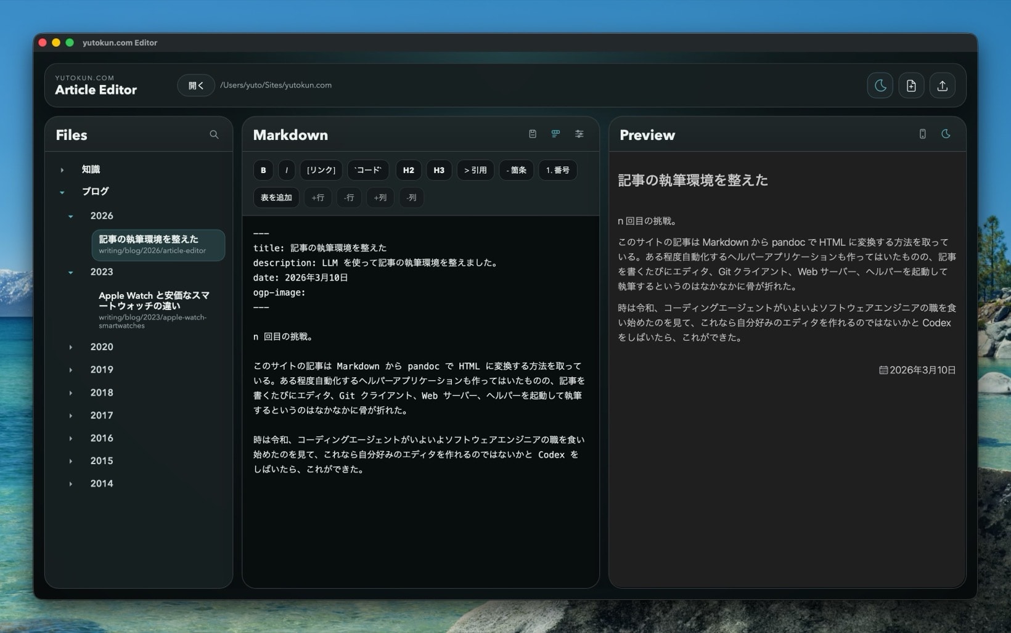
Task: Open Markdown settings sliders icon
Action: click(x=579, y=134)
